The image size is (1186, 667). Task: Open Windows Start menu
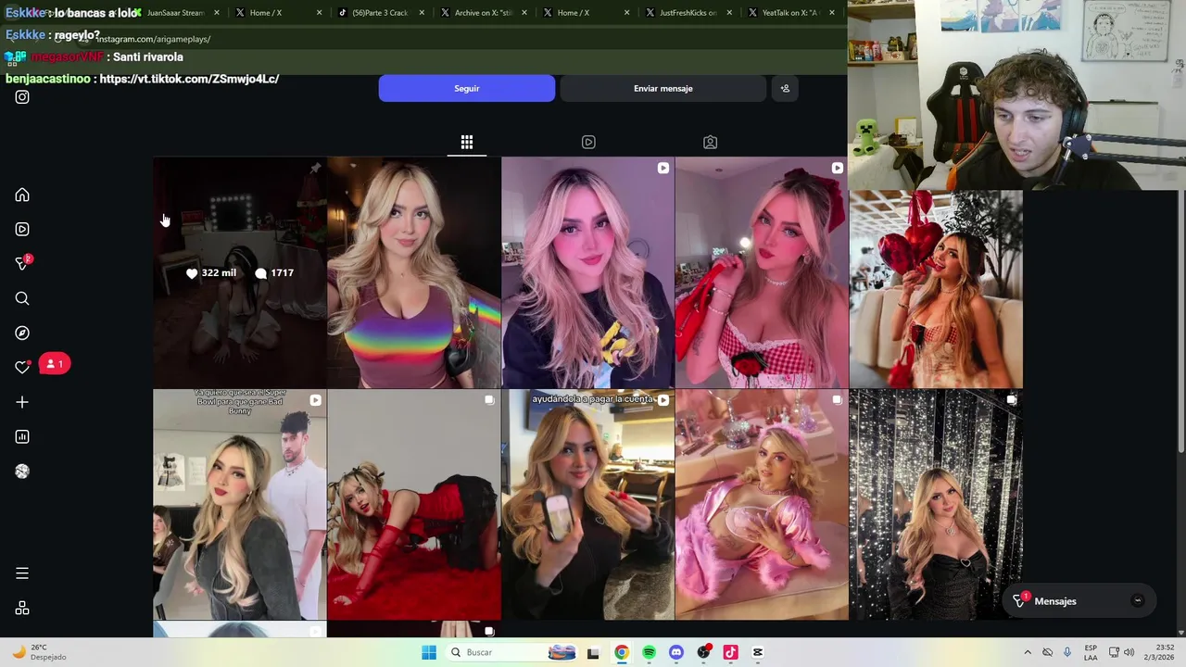(429, 652)
